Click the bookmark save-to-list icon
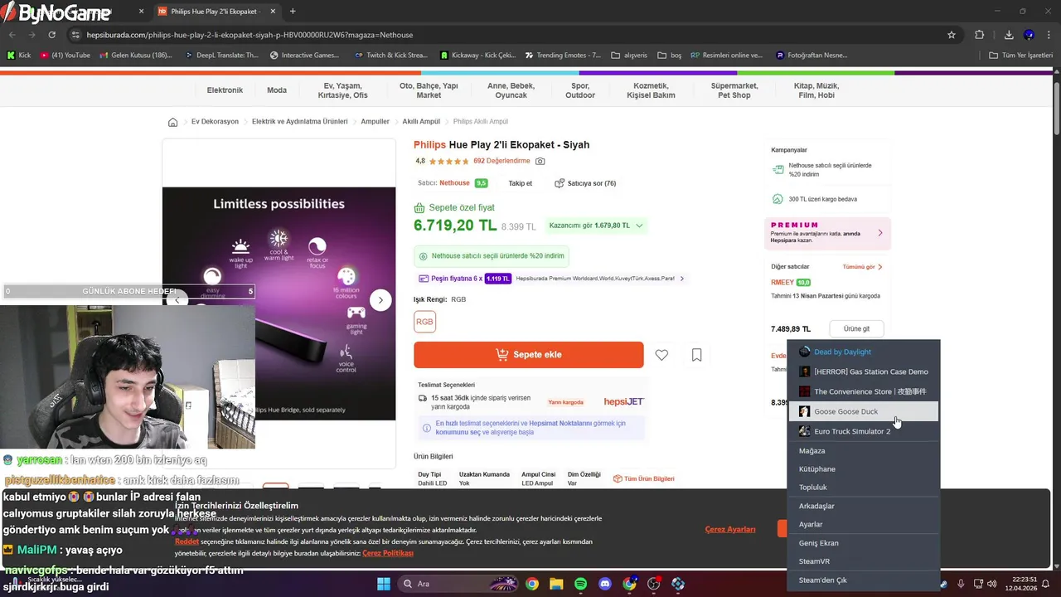 (x=697, y=355)
